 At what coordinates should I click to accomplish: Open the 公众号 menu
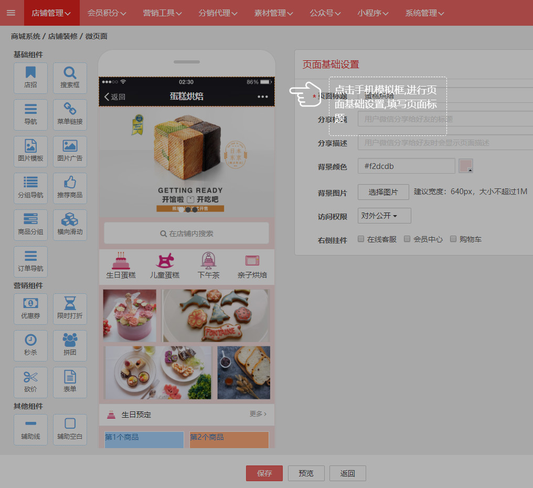pyautogui.click(x=325, y=13)
